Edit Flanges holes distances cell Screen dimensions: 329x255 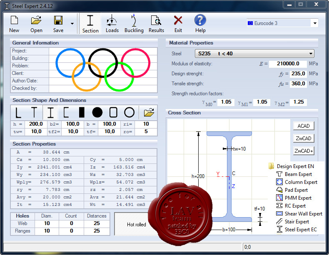tap(97, 231)
